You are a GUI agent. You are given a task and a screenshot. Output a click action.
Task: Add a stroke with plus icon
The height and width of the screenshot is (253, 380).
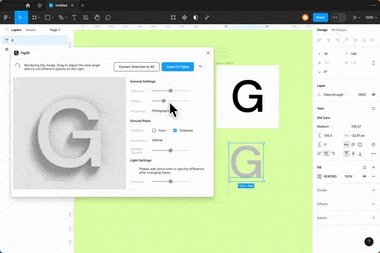[373, 190]
